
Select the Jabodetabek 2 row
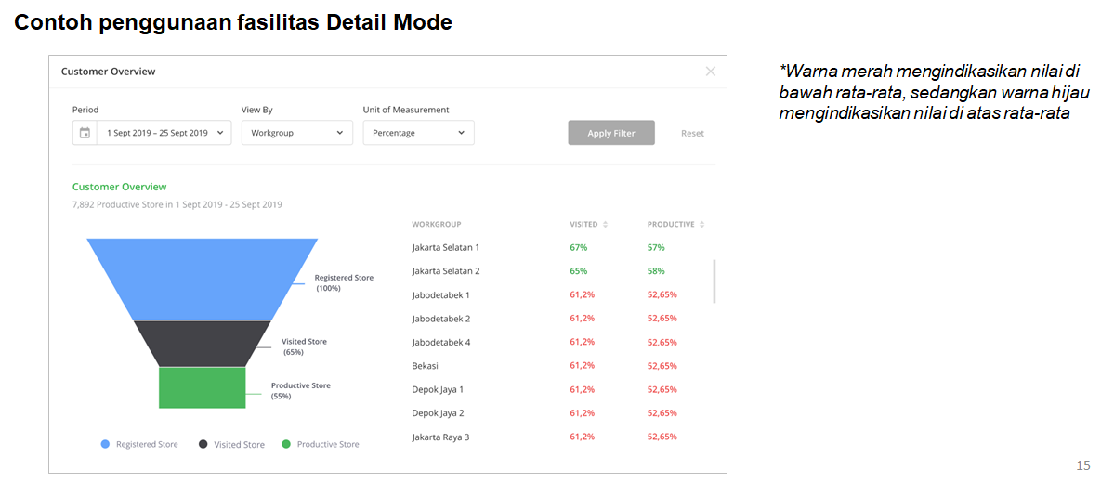click(x=559, y=318)
